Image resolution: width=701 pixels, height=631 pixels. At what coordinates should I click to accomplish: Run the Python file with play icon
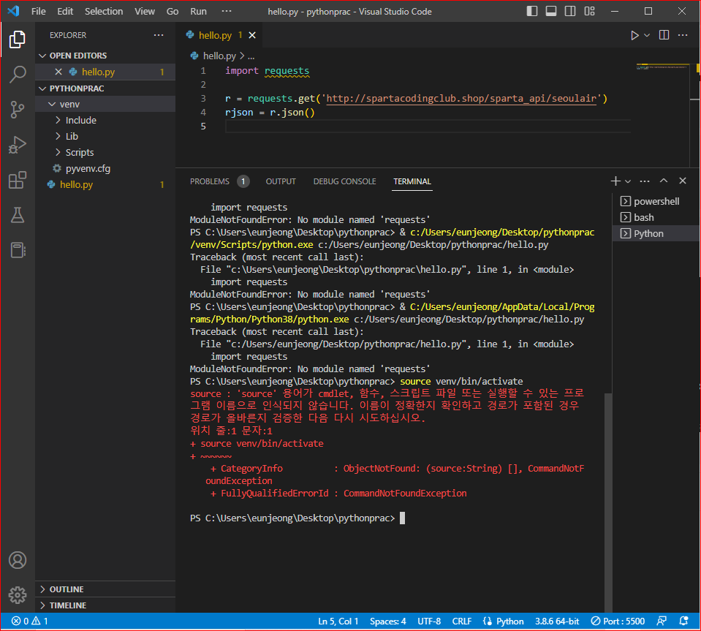pyautogui.click(x=634, y=35)
